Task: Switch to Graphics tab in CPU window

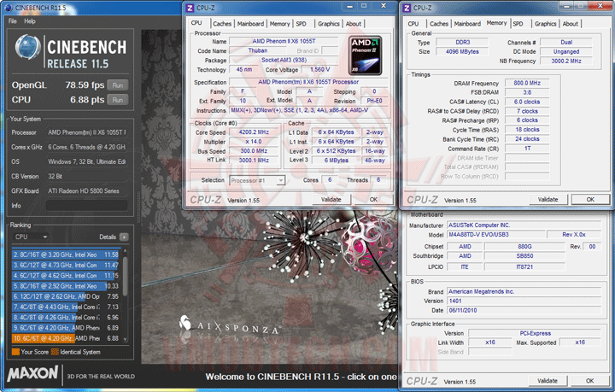Action: pos(329,24)
